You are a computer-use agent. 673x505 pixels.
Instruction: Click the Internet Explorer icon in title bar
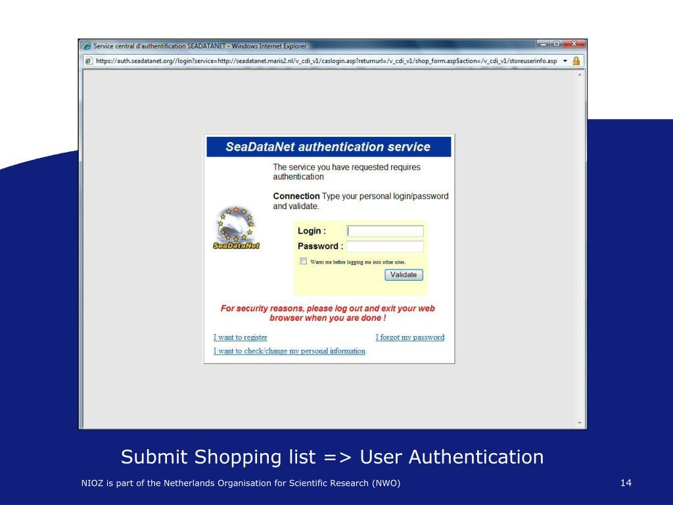coord(87,46)
